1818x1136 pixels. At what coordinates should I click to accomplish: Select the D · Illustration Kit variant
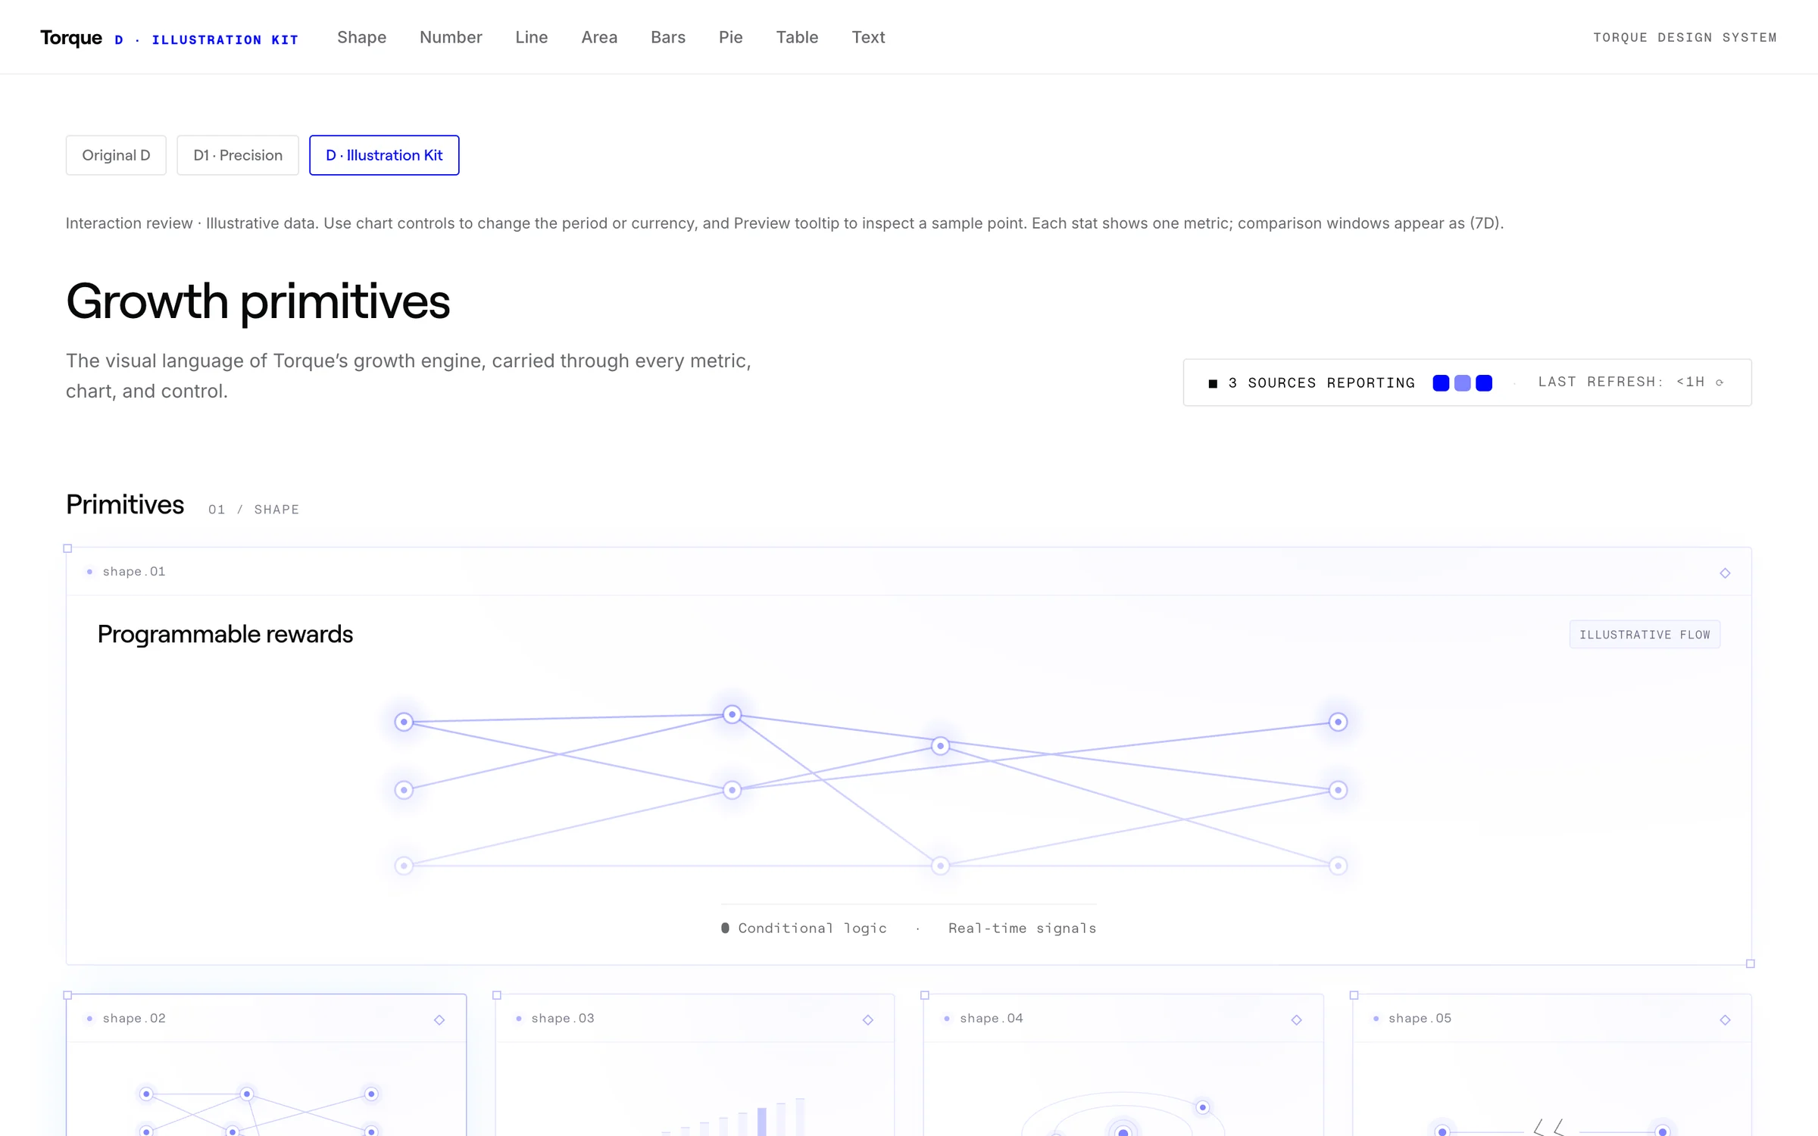pyautogui.click(x=384, y=155)
